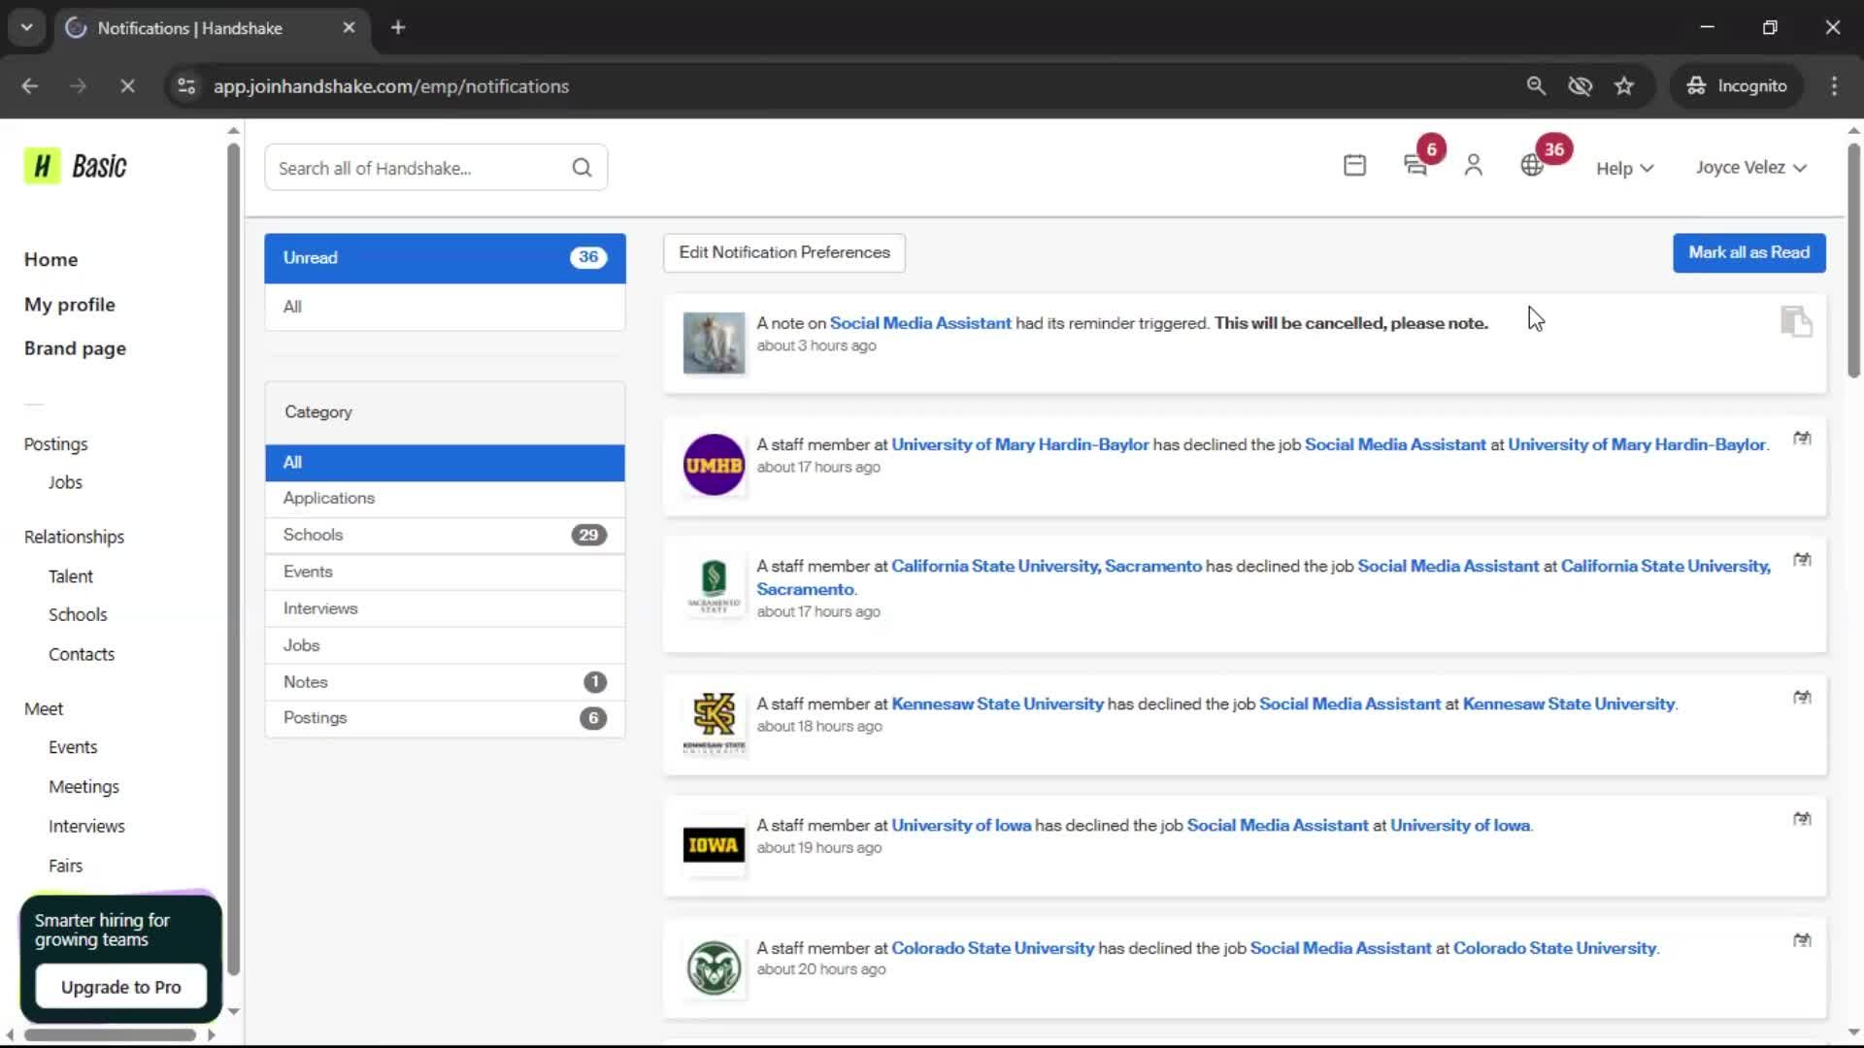This screenshot has width=1864, height=1048.
Task: Click the school icon on the Colorado State University notification
Action: pyautogui.click(x=1802, y=940)
